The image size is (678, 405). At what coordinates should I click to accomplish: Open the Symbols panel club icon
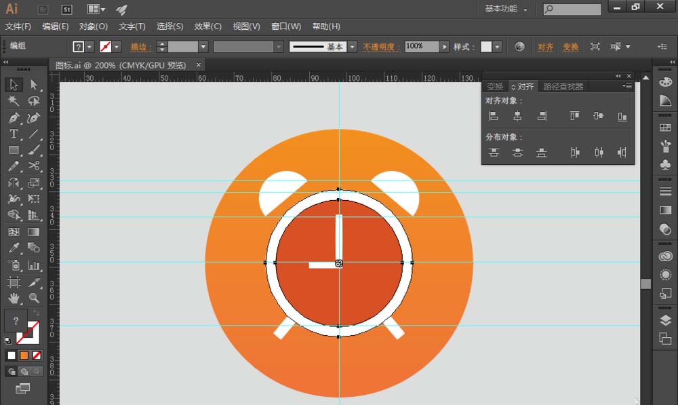tap(666, 164)
